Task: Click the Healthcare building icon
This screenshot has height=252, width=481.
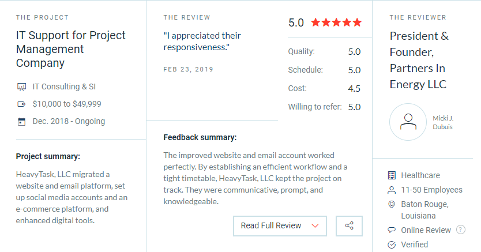Action: pos(392,175)
